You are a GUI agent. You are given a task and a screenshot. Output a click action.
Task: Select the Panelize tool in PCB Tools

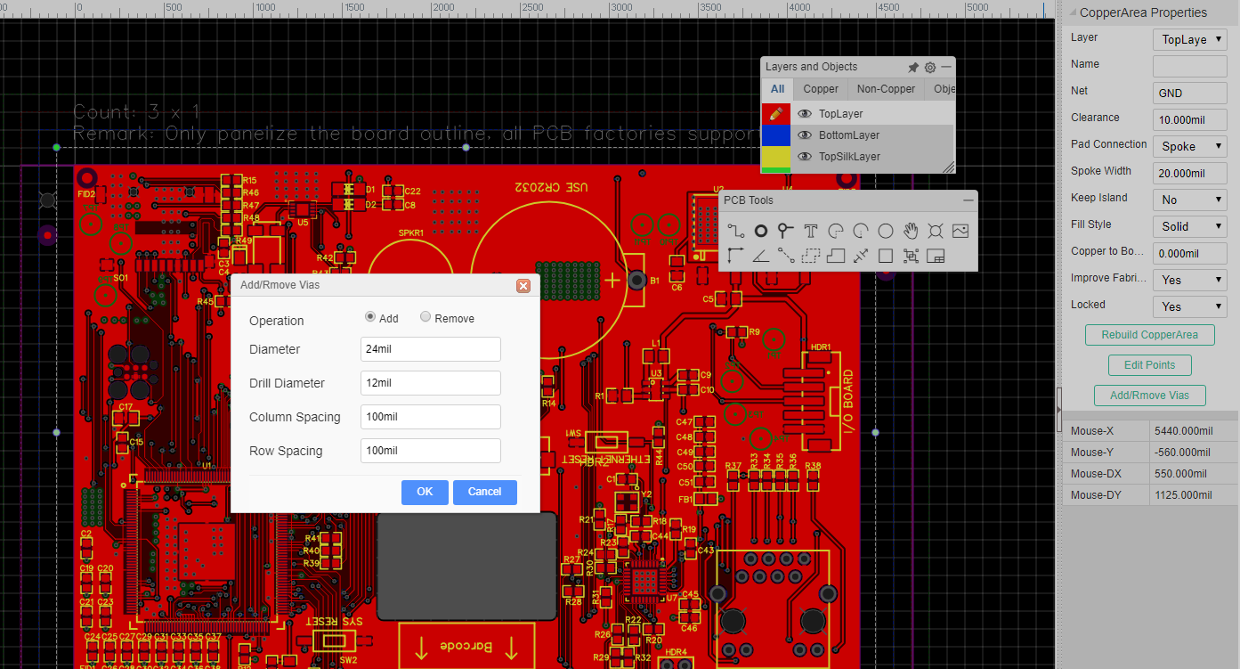[936, 256]
